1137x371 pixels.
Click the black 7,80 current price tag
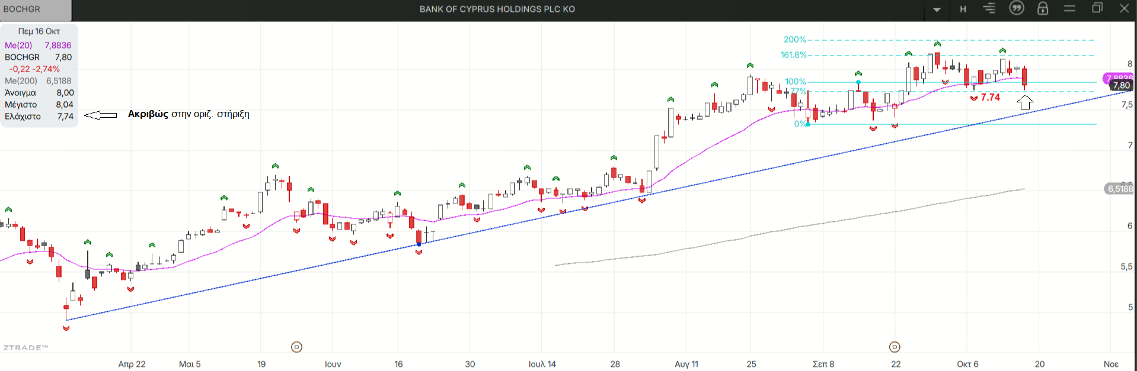click(1121, 86)
